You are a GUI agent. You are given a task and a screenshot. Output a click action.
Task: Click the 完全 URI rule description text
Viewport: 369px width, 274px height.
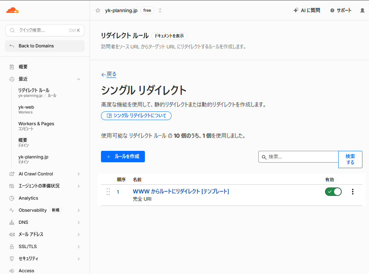click(142, 199)
